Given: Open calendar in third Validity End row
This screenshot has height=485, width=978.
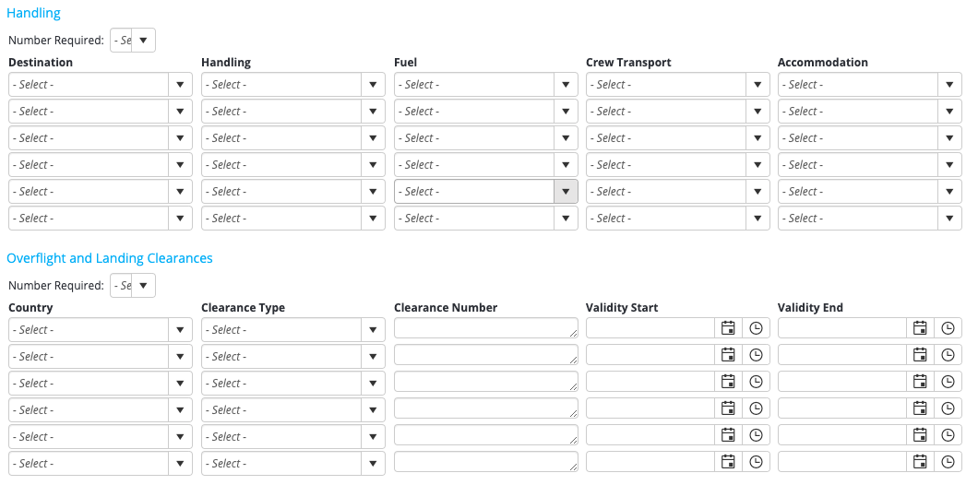Looking at the screenshot, I should point(920,382).
